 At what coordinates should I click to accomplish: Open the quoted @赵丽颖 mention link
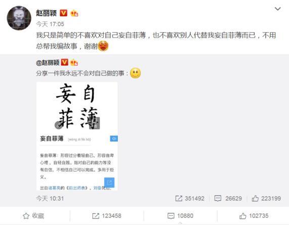tap(48, 63)
